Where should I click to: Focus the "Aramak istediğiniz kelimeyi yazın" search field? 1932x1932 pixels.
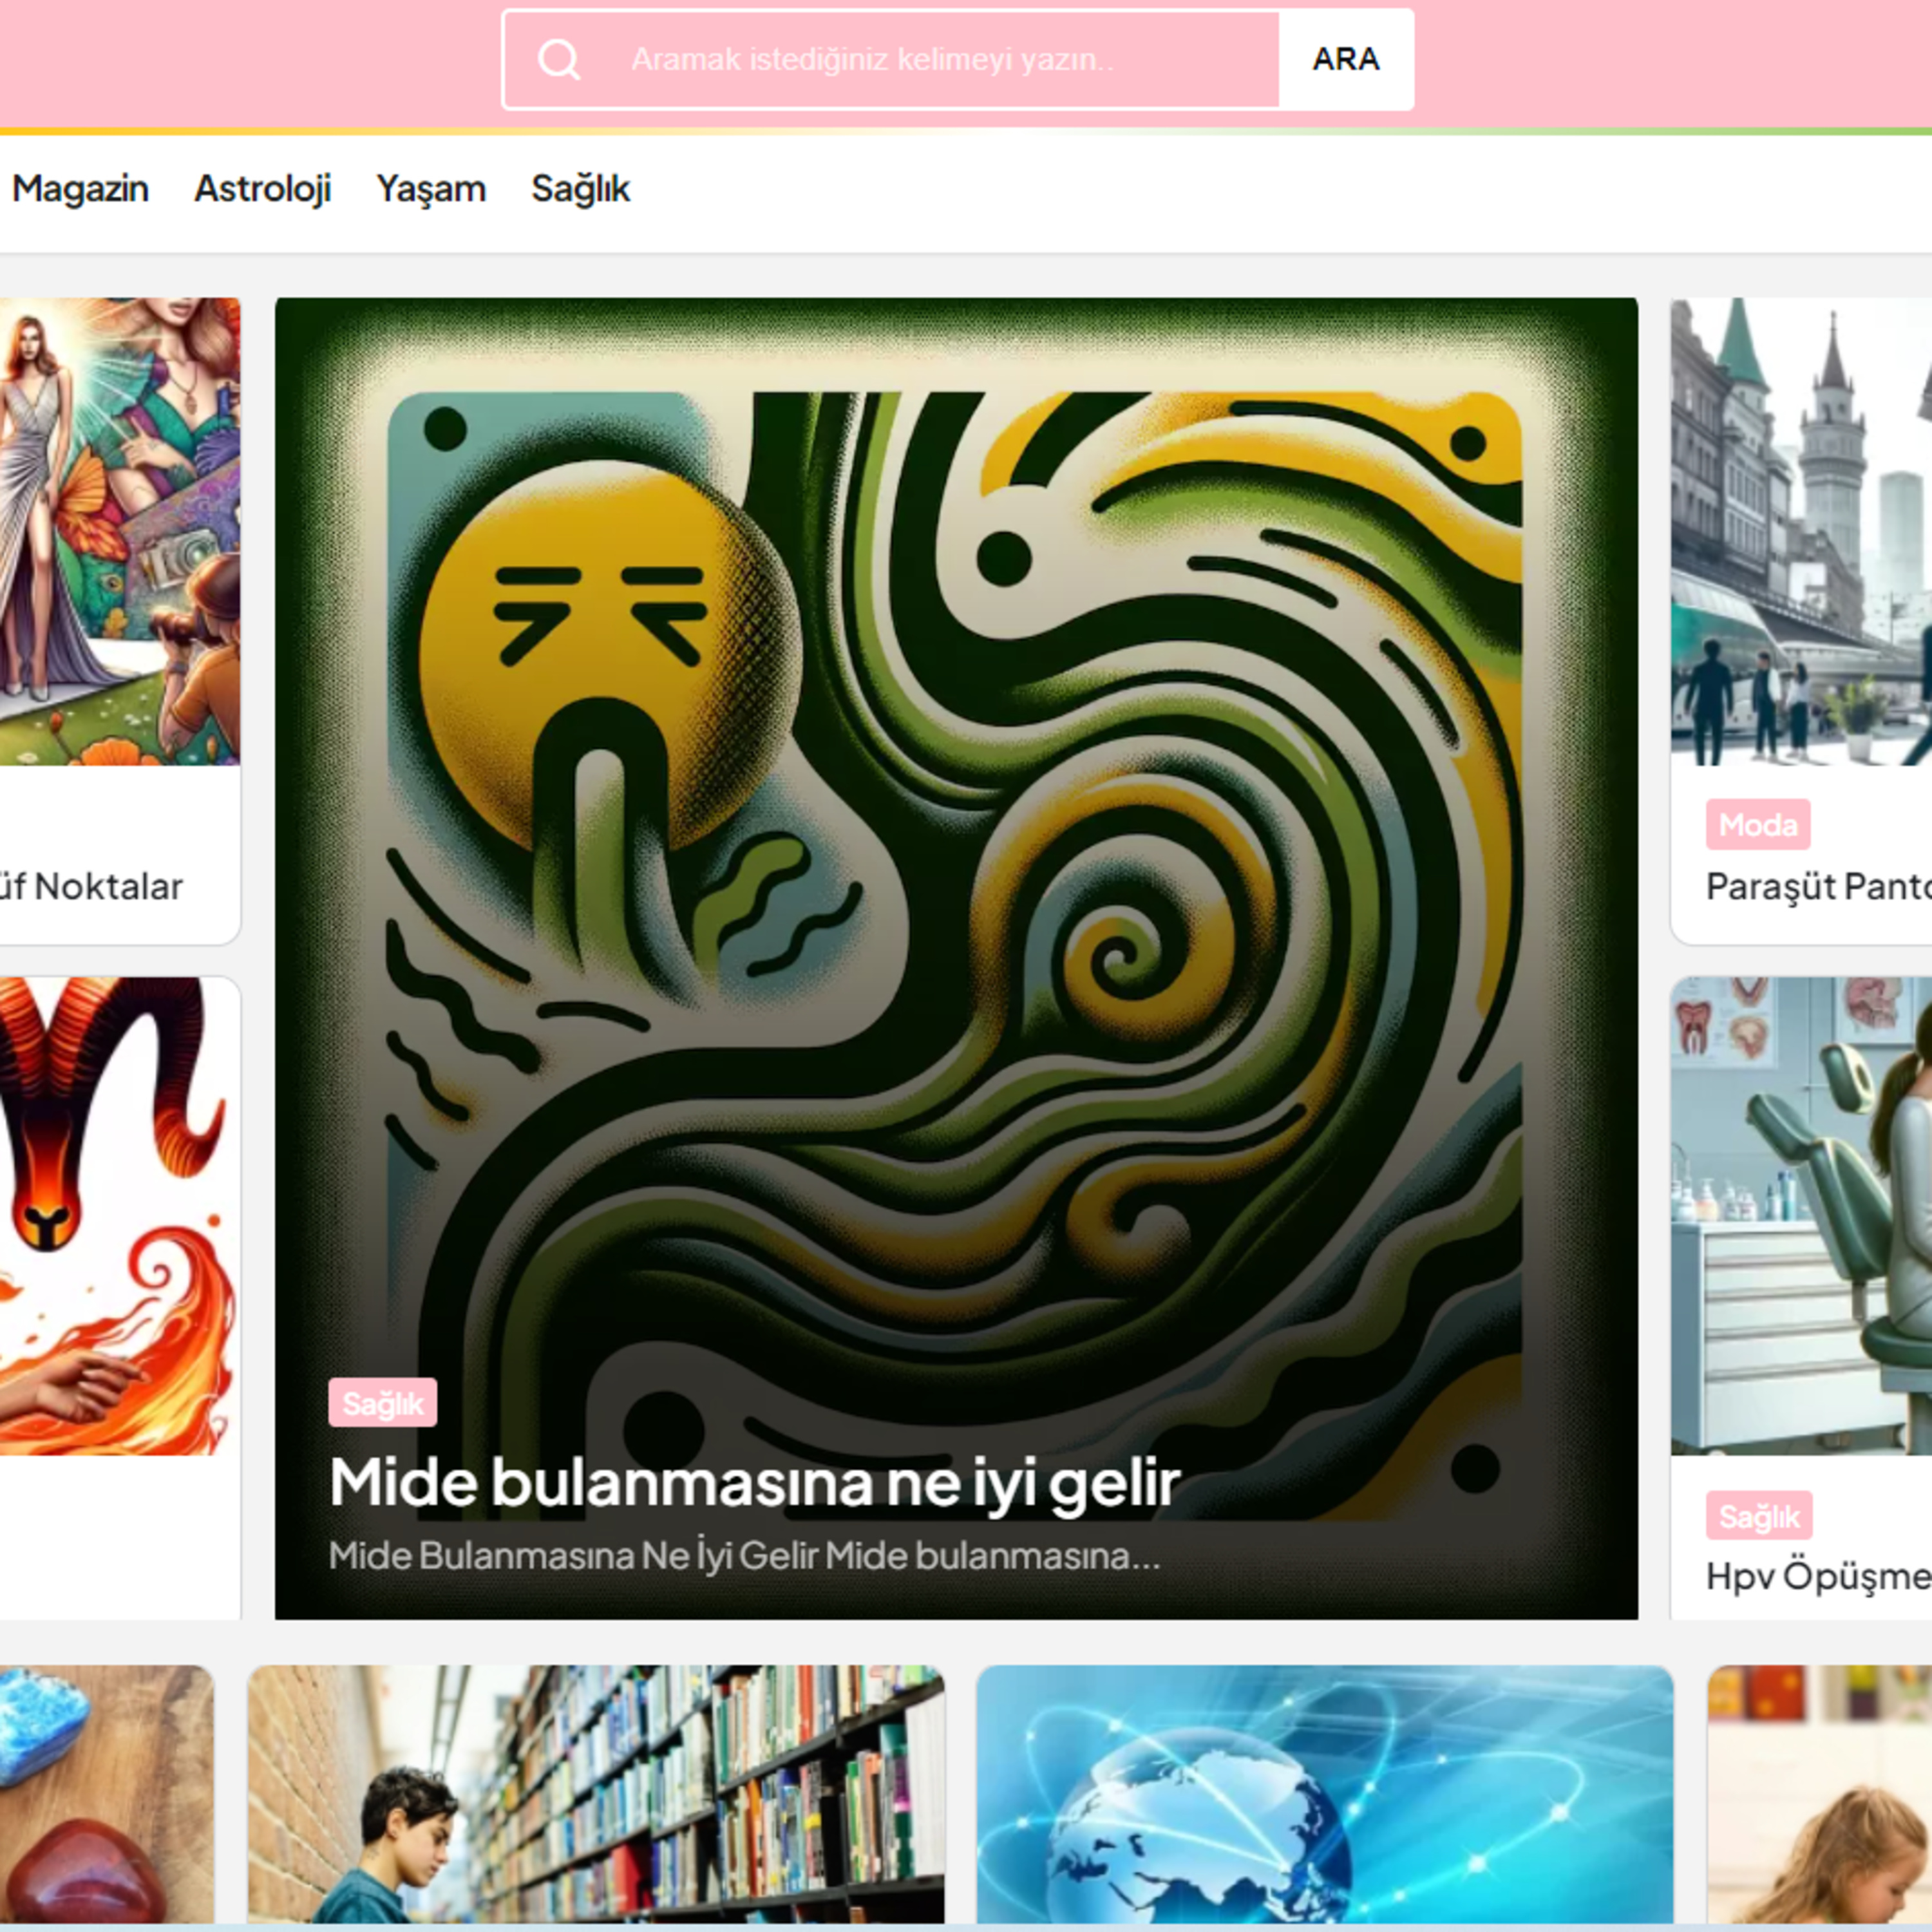tap(891, 60)
